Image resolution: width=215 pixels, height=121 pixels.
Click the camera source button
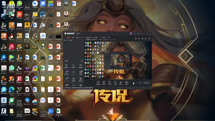[104, 83]
